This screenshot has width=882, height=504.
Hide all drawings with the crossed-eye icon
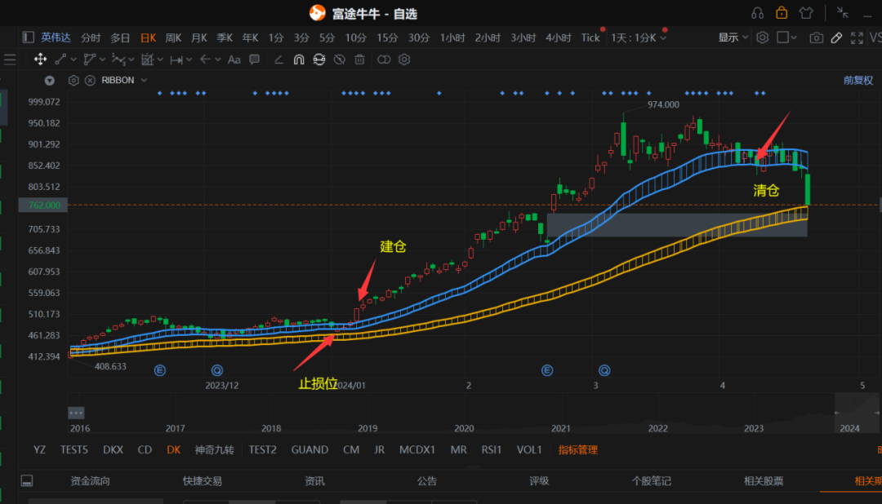[339, 60]
